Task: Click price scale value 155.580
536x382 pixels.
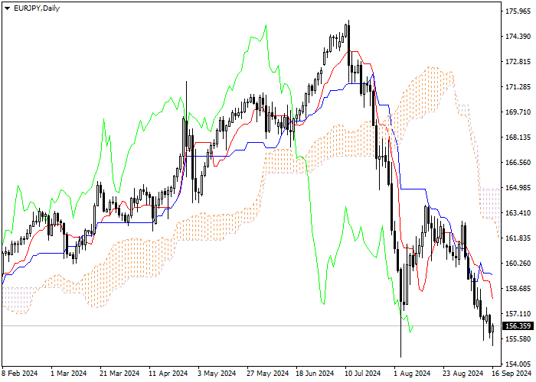Action: click(x=518, y=339)
